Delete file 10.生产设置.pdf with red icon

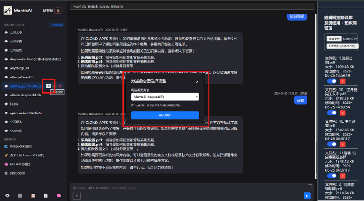tap(343, 145)
